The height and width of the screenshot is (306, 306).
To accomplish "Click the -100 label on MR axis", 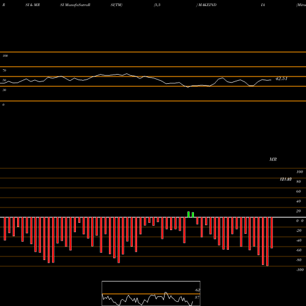I will [300, 270].
